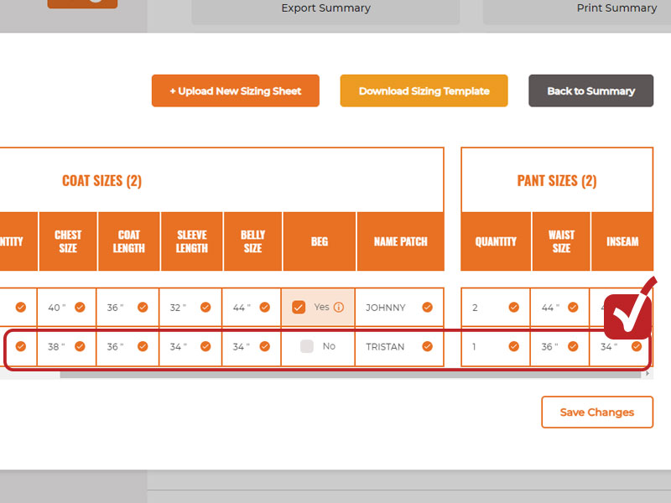Viewport: 671px width, 503px height.
Task: Open the Print Summary tab
Action: click(616, 8)
